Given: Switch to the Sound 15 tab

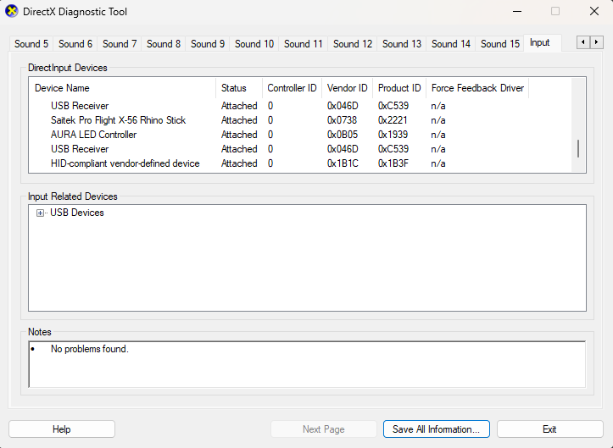Looking at the screenshot, I should tap(500, 44).
